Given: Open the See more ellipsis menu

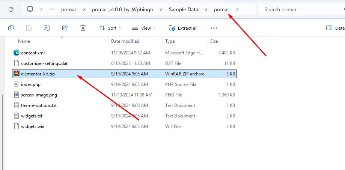Looking at the screenshot, I should pyautogui.click(x=214, y=28).
